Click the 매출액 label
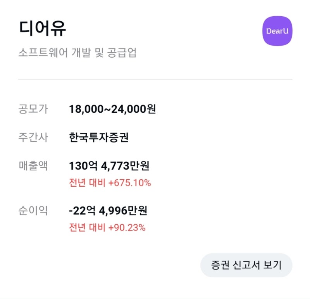The height and width of the screenshot is (299, 310). pyautogui.click(x=33, y=166)
